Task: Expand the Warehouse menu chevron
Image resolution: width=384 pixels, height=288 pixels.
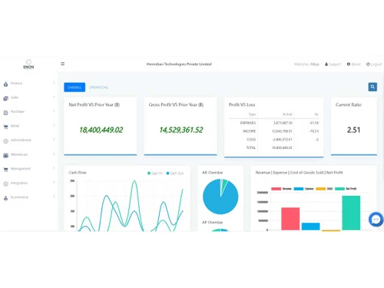Action: coord(54,154)
